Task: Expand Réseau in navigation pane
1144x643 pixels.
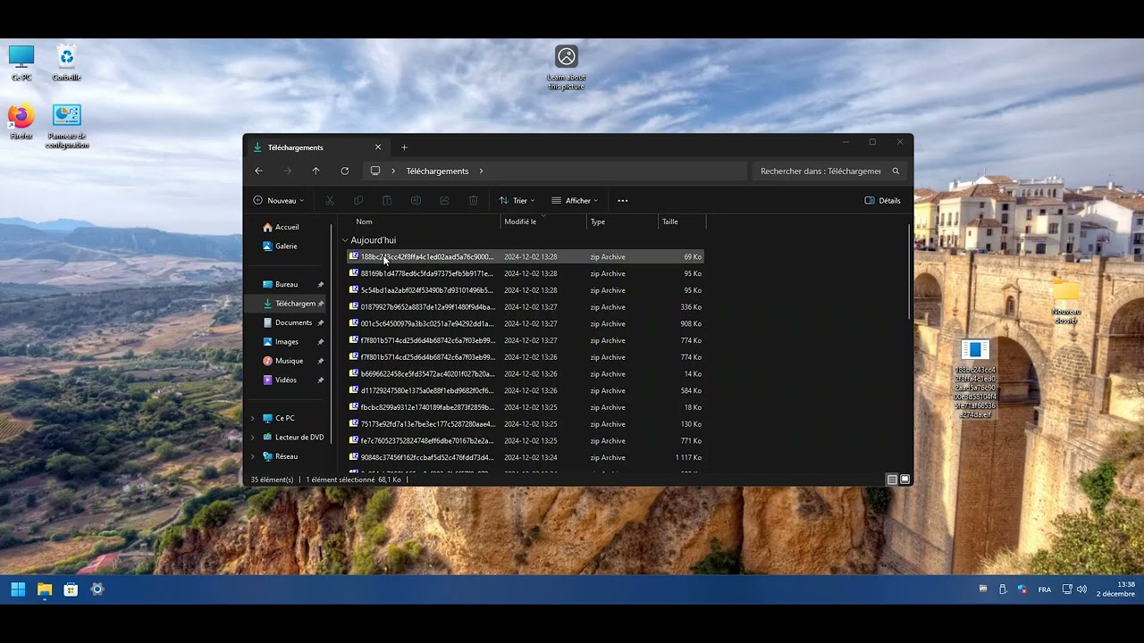Action: click(253, 456)
